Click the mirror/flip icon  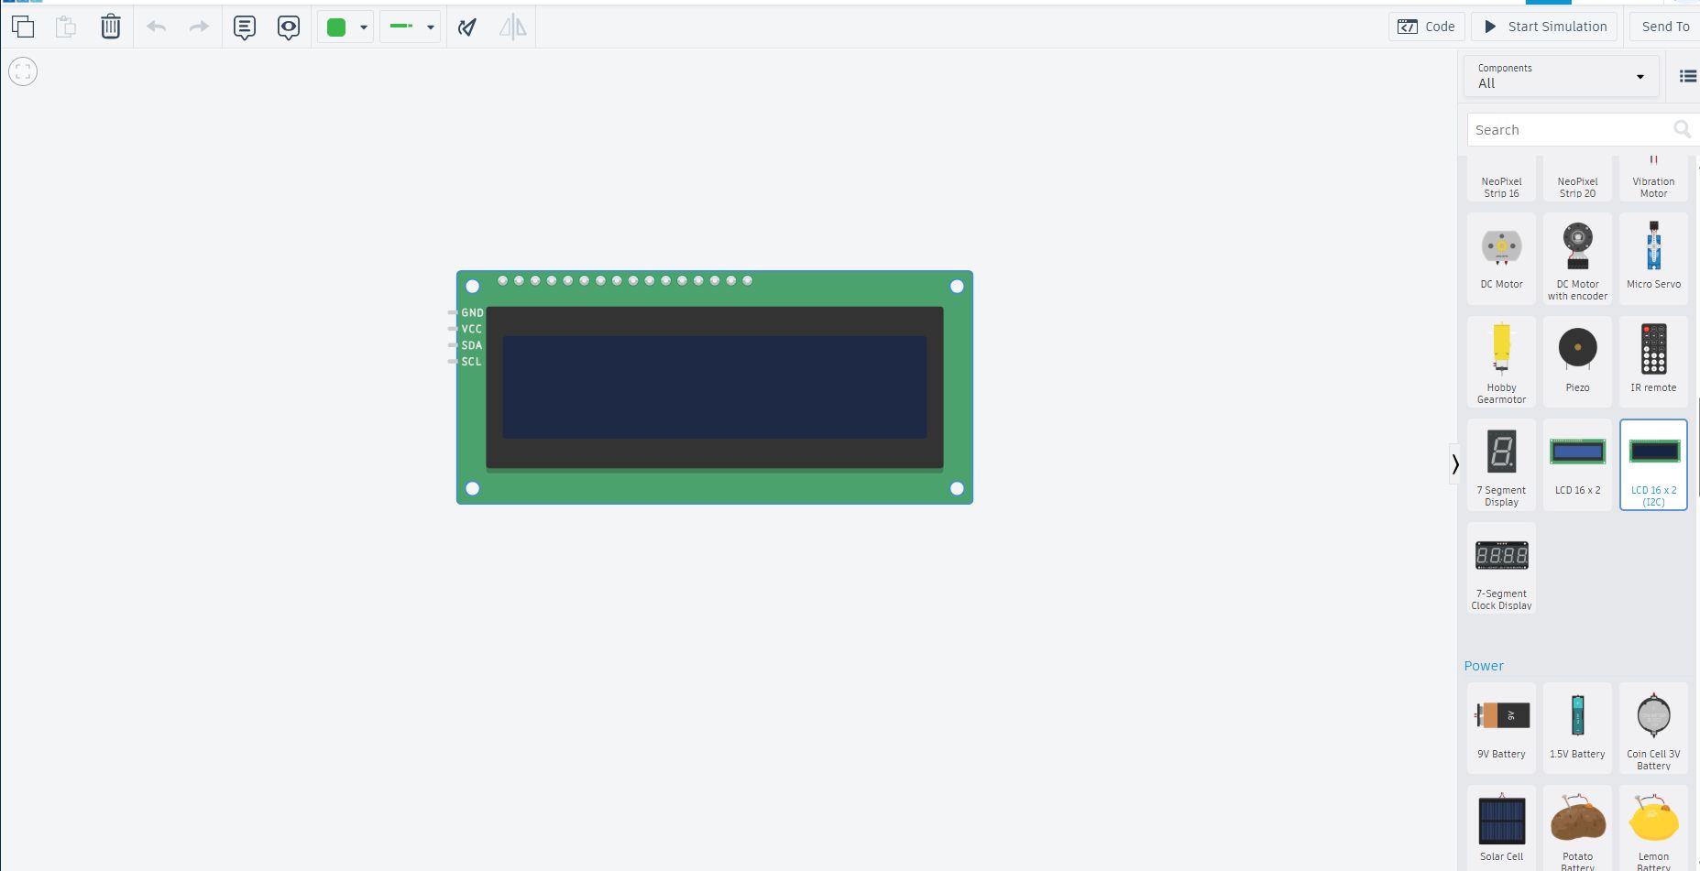pyautogui.click(x=513, y=27)
